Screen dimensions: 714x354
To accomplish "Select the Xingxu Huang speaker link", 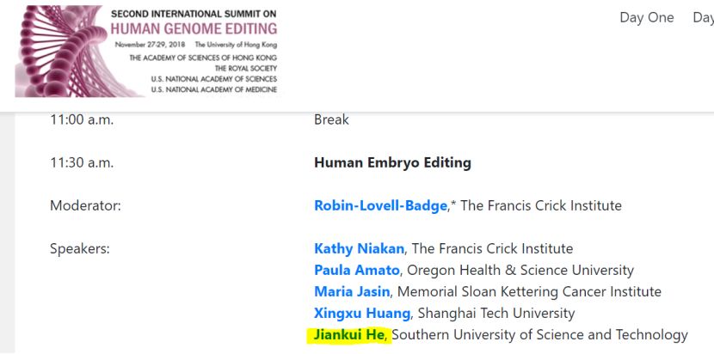I will pyautogui.click(x=362, y=314).
